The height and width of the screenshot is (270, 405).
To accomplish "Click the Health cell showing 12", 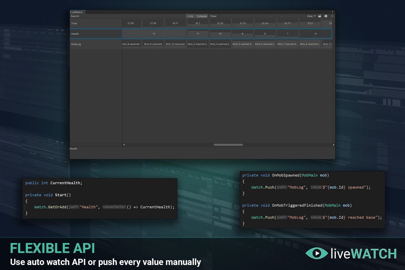I will 154,34.
